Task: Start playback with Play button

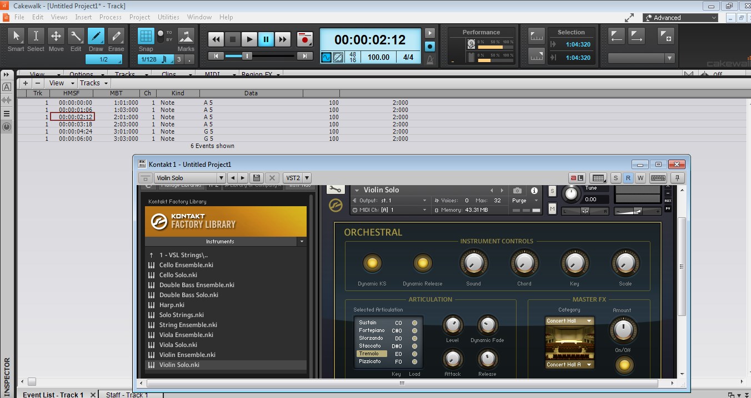Action: 249,39
